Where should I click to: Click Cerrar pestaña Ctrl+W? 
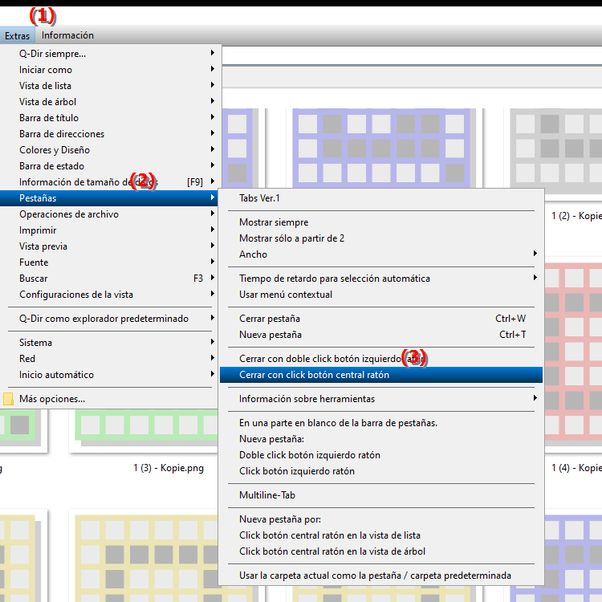point(381,319)
